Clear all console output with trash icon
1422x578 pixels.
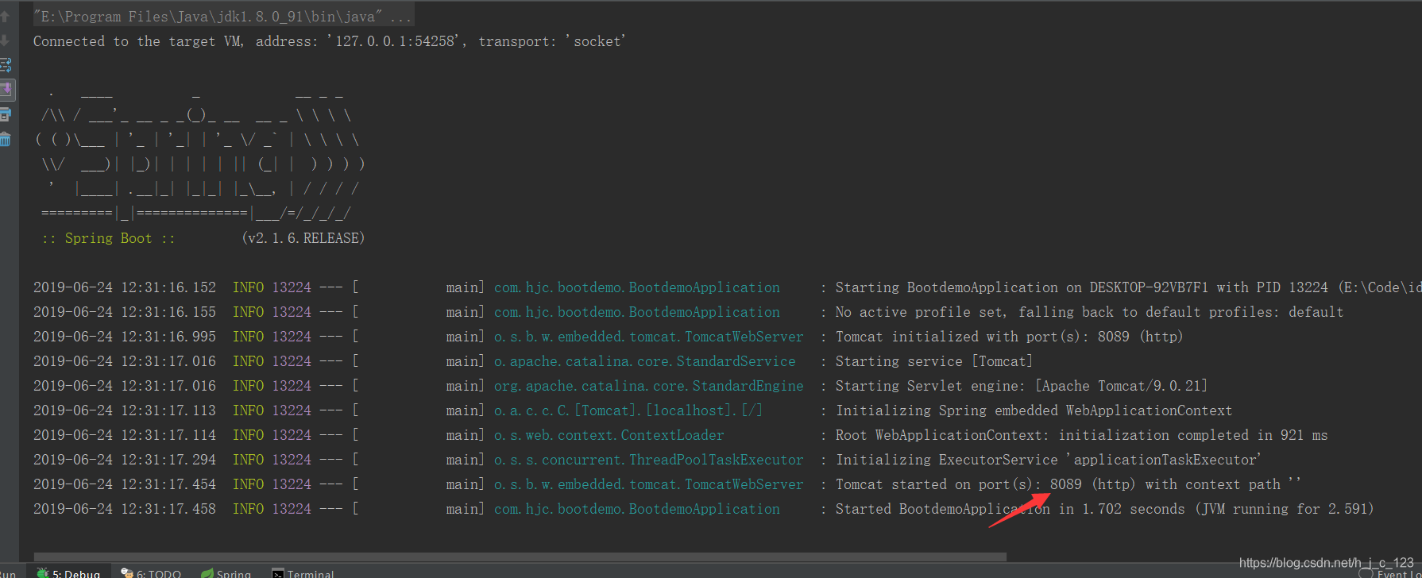point(6,140)
